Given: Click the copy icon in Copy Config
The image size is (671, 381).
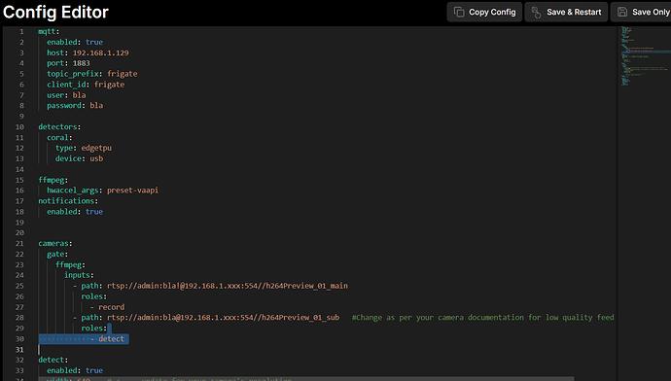Looking at the screenshot, I should click(x=459, y=12).
